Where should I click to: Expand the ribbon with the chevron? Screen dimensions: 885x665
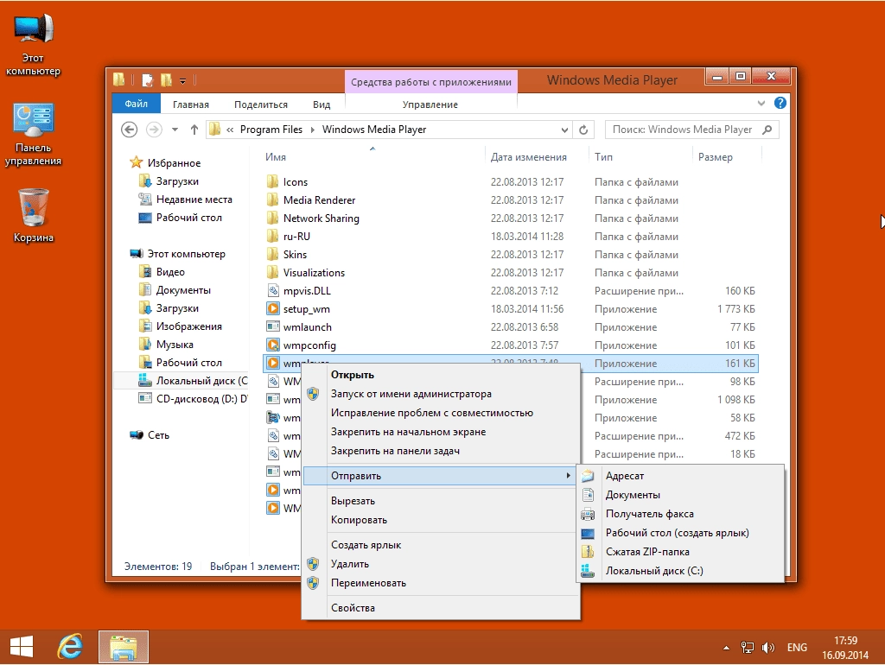pos(761,104)
